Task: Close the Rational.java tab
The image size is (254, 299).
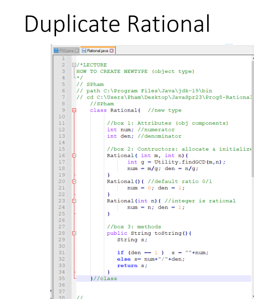Action: pyautogui.click(x=112, y=51)
